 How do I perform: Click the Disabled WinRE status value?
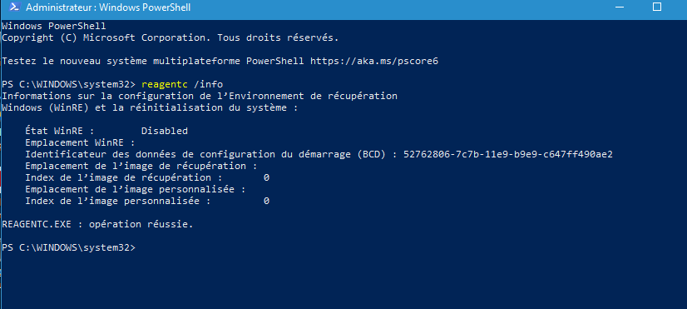tap(165, 131)
